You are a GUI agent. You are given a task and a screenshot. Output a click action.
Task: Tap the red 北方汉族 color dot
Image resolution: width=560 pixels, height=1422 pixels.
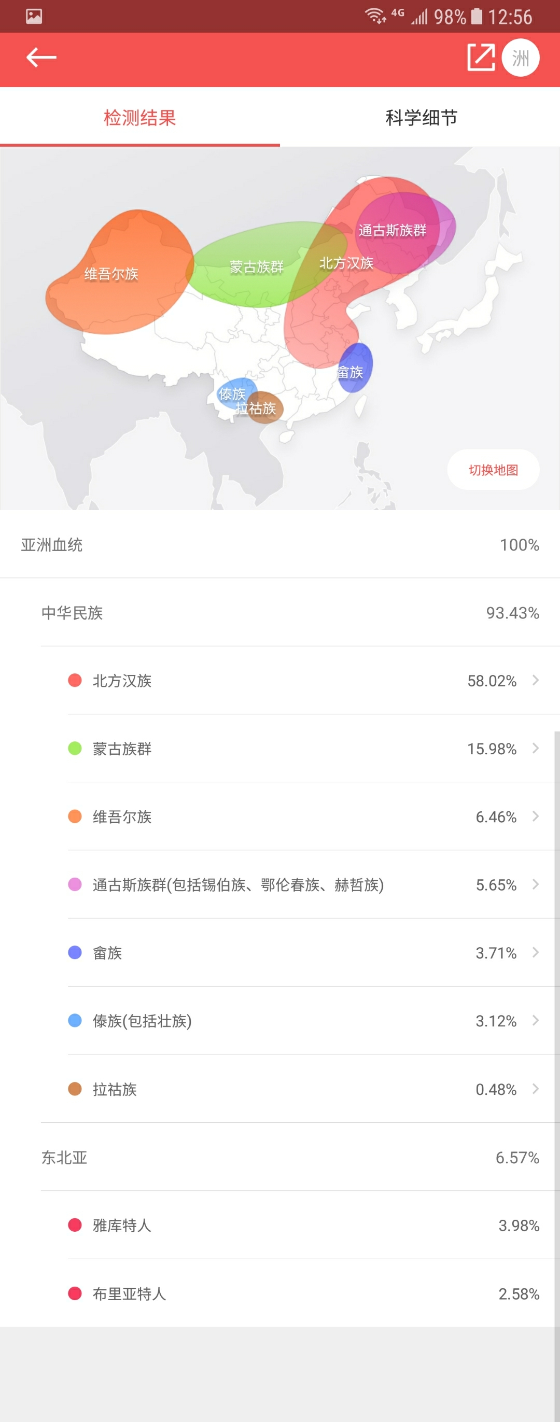coord(75,680)
